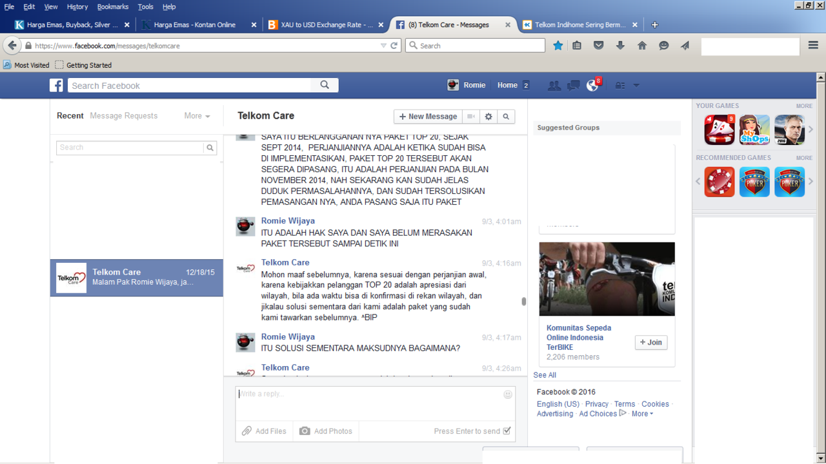Click the See All suggested groups link

click(545, 375)
